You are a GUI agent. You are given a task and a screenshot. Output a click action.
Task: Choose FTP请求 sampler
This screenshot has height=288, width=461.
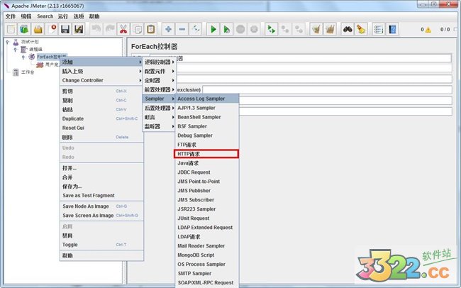tap(207, 145)
